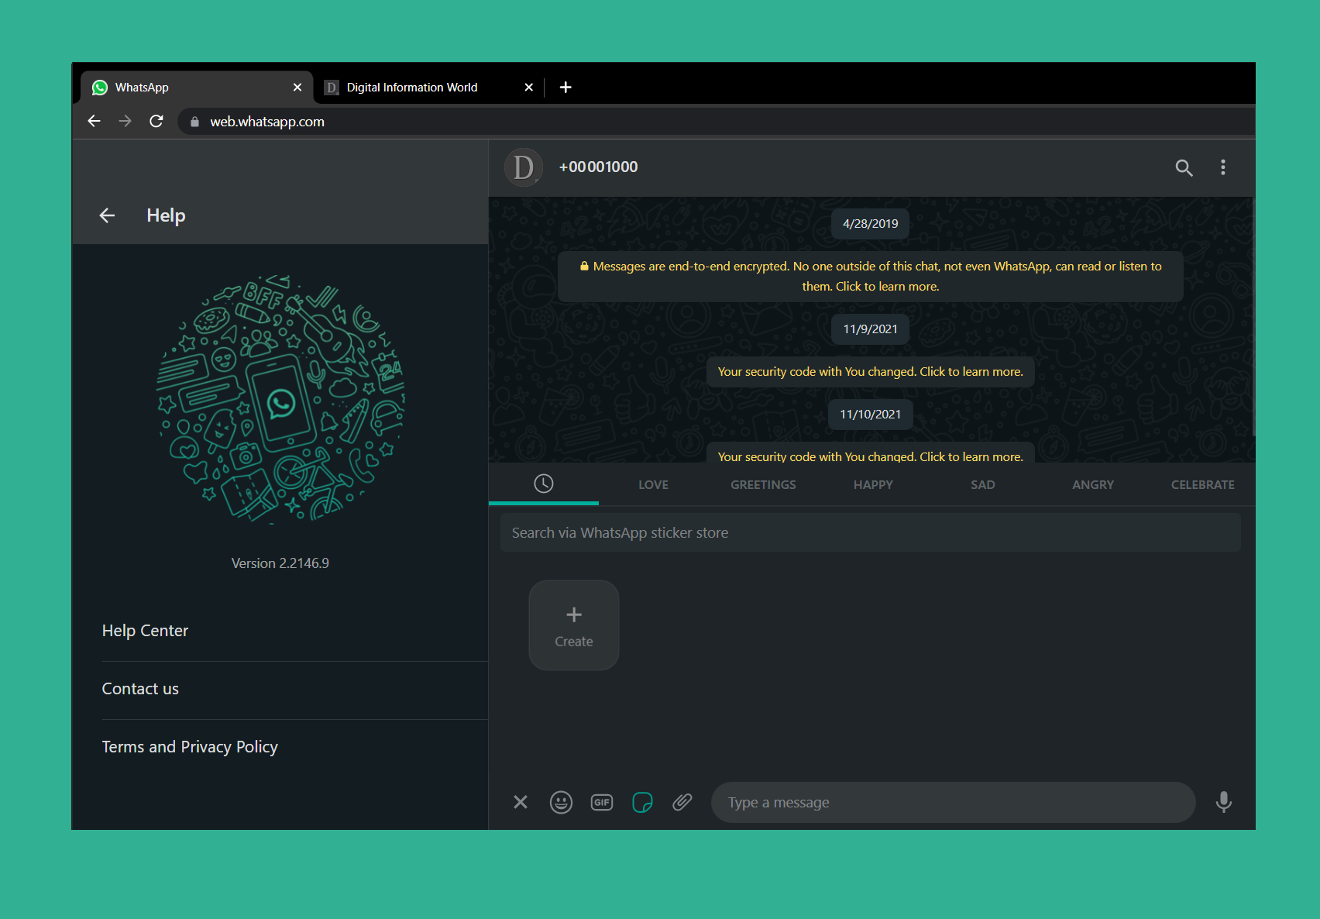Click the 4/28/2019 date label
The height and width of the screenshot is (919, 1320).
[x=871, y=224]
